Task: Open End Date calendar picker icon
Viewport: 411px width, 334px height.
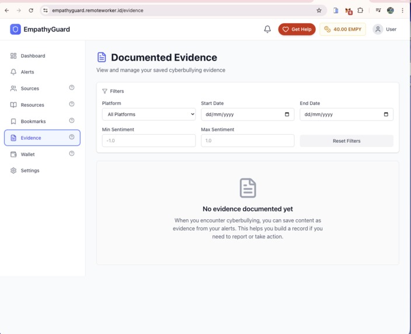Action: click(386, 114)
